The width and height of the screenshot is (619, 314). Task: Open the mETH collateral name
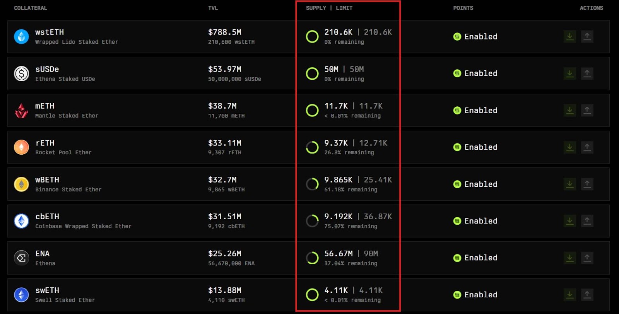click(45, 106)
